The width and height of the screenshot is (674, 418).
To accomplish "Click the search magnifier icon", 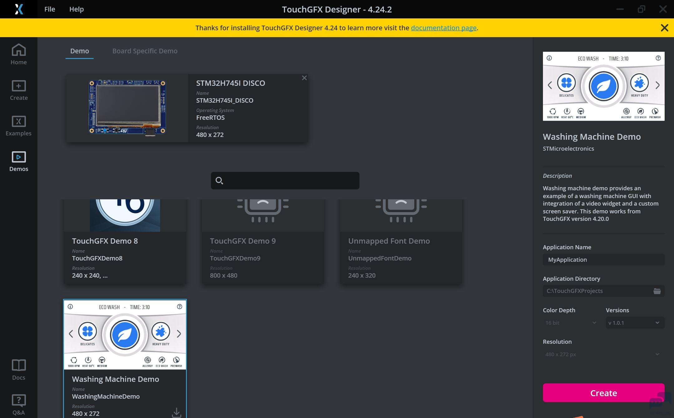I will 219,181.
